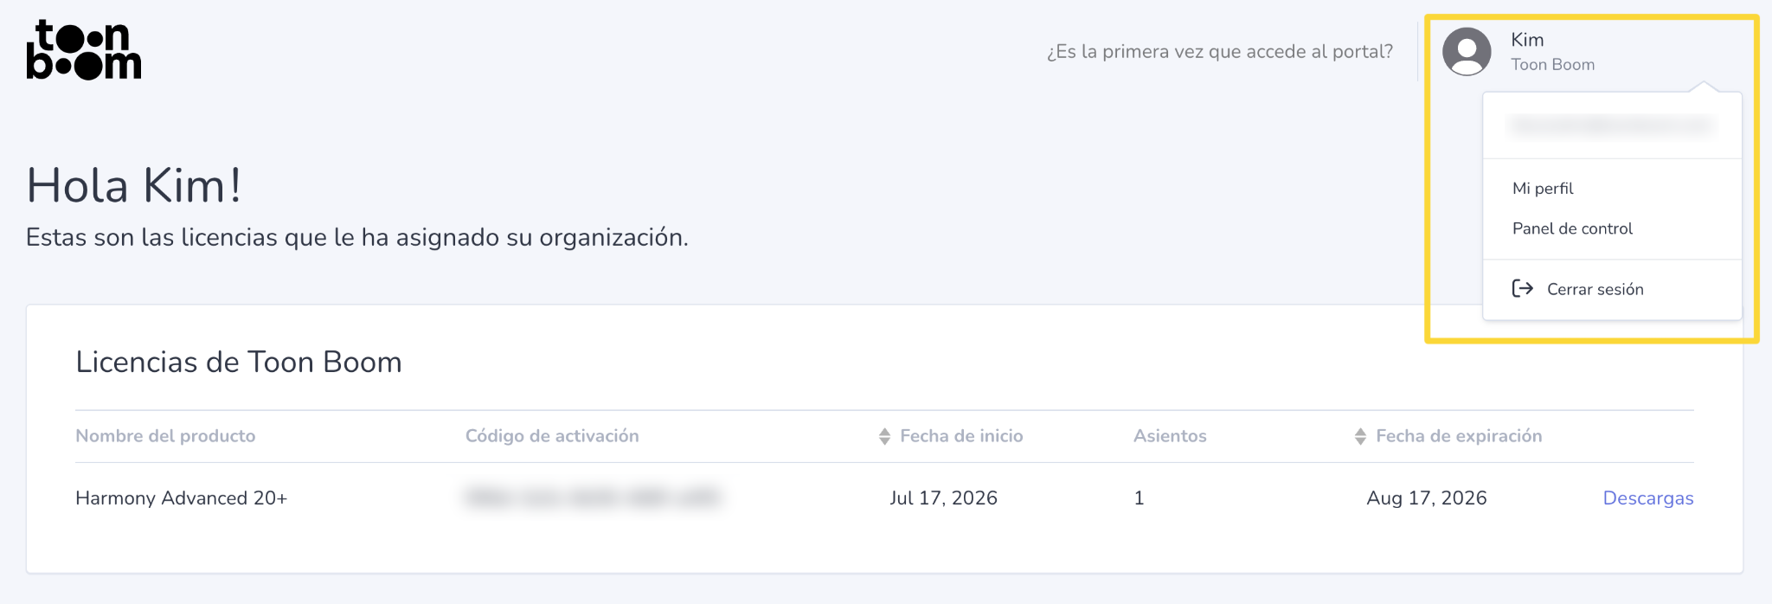The image size is (1772, 604).
Task: Click the user avatar icon
Action: 1467,52
